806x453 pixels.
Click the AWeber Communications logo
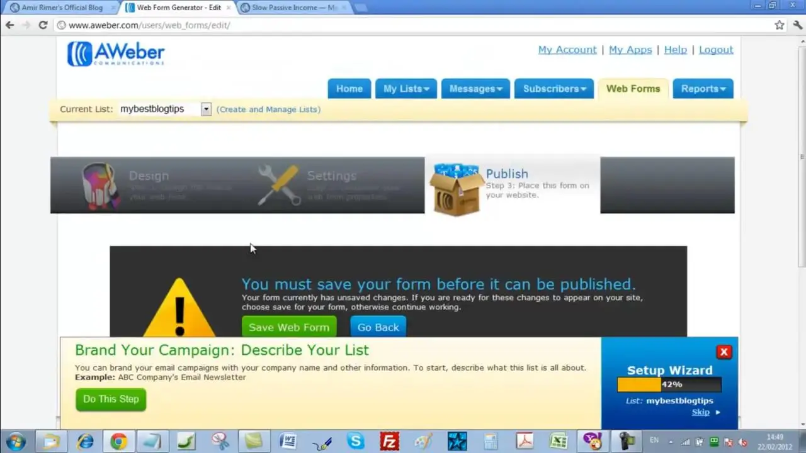116,53
